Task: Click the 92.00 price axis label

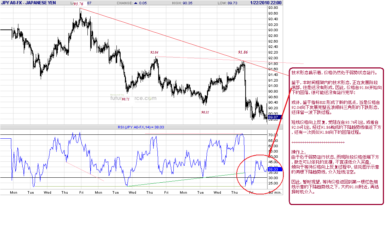Action: (273, 58)
